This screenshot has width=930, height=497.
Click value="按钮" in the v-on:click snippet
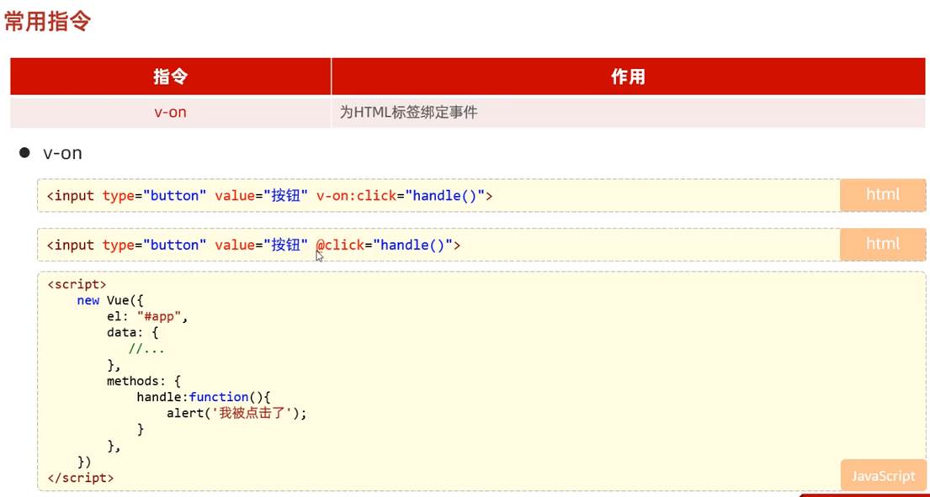pos(262,195)
